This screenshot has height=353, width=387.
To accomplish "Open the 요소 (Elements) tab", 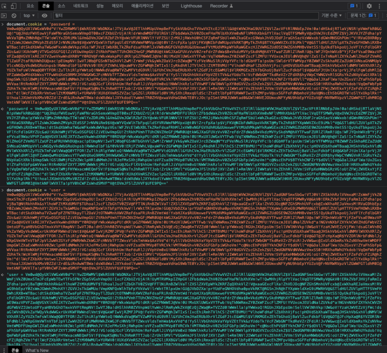I will 31,6.
